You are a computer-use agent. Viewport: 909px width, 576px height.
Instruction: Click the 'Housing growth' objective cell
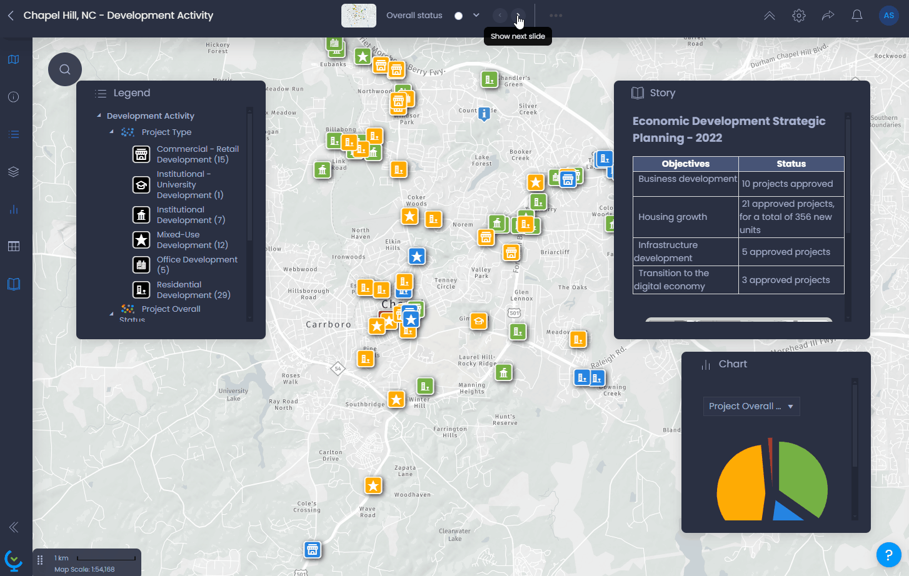(x=686, y=217)
